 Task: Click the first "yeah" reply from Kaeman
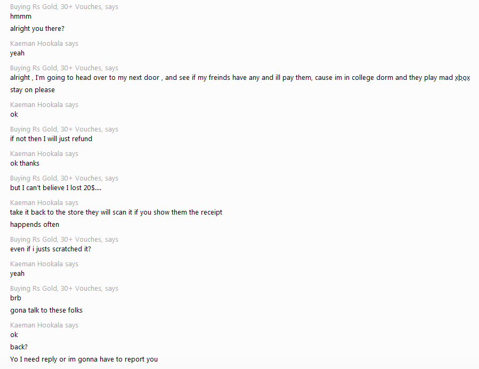pyautogui.click(x=18, y=53)
